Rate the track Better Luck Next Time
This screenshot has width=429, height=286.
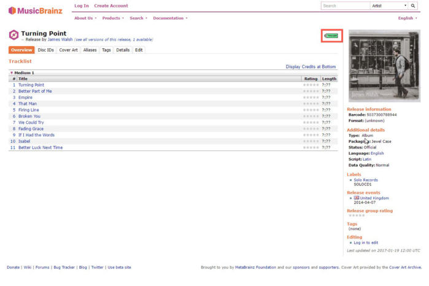(311, 147)
